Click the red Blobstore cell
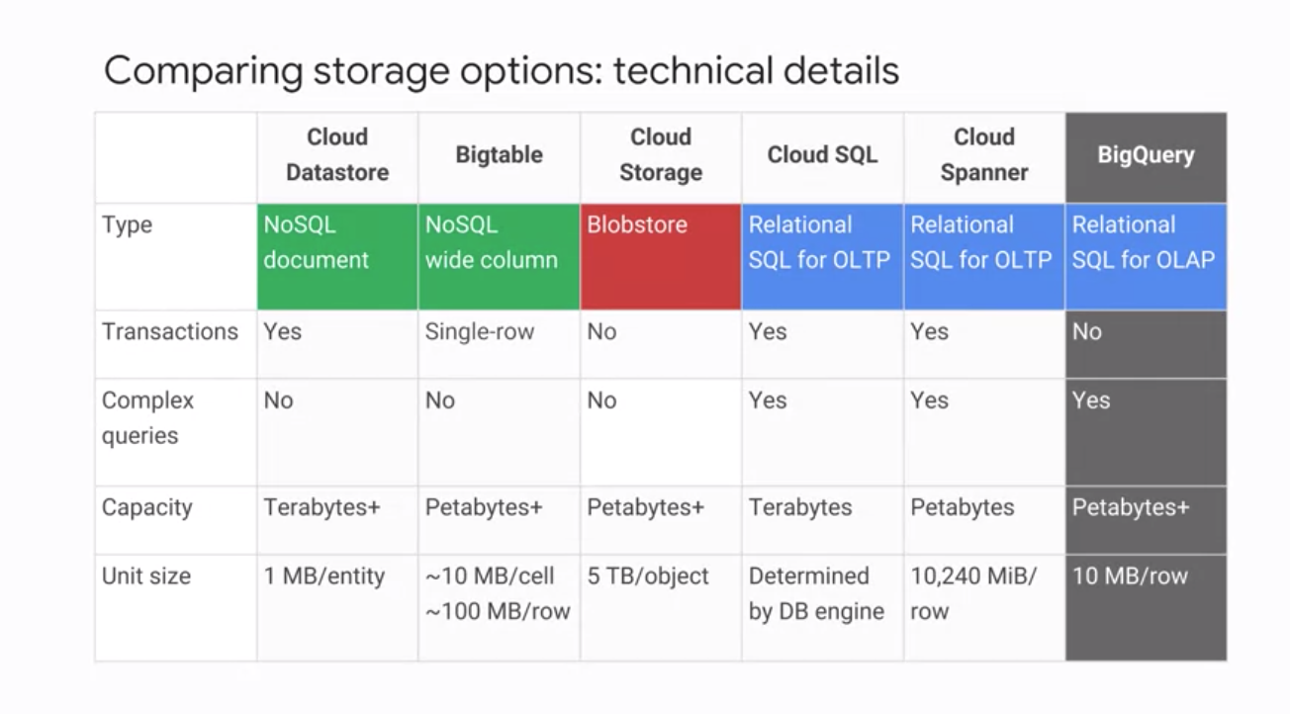This screenshot has height=714, width=1290. coord(661,257)
